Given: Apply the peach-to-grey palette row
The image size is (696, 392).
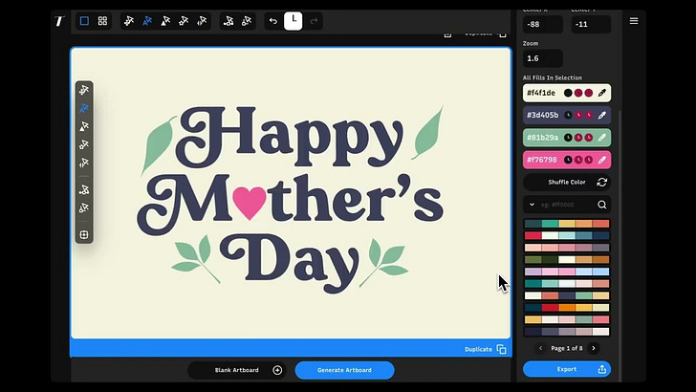Looking at the screenshot, I should pyautogui.click(x=567, y=248).
